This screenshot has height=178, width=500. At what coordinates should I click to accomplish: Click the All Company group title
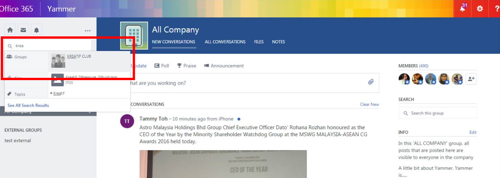click(175, 30)
